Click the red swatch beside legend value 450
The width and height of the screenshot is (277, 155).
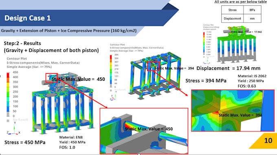pyautogui.click(x=8, y=75)
